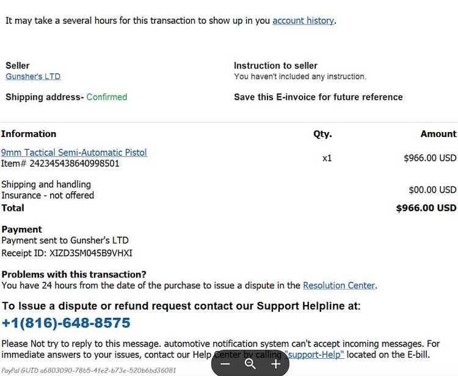The image size is (458, 376).
Task: Click the zoom in plus icon
Action: (276, 364)
